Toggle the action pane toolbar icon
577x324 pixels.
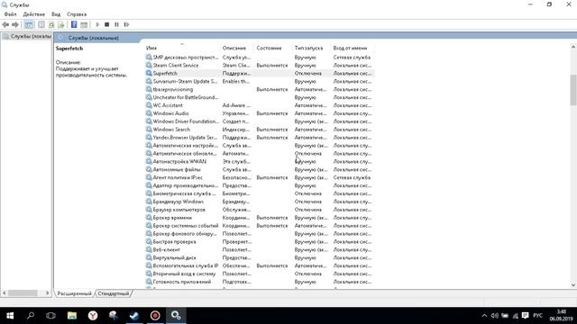coord(84,24)
